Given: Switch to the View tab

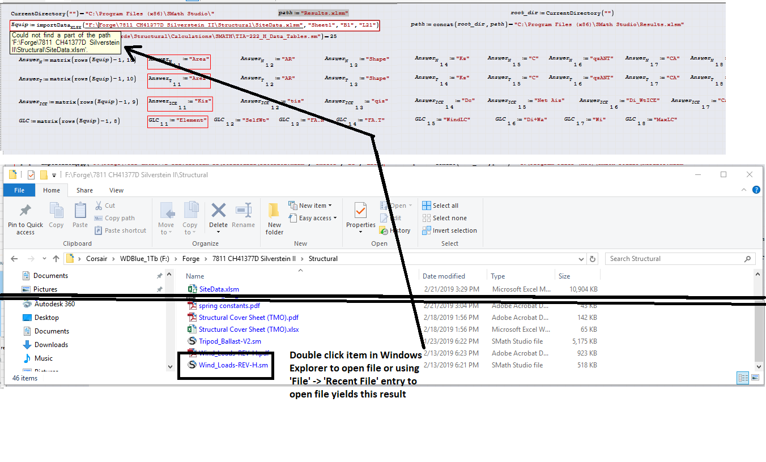Looking at the screenshot, I should [x=116, y=190].
